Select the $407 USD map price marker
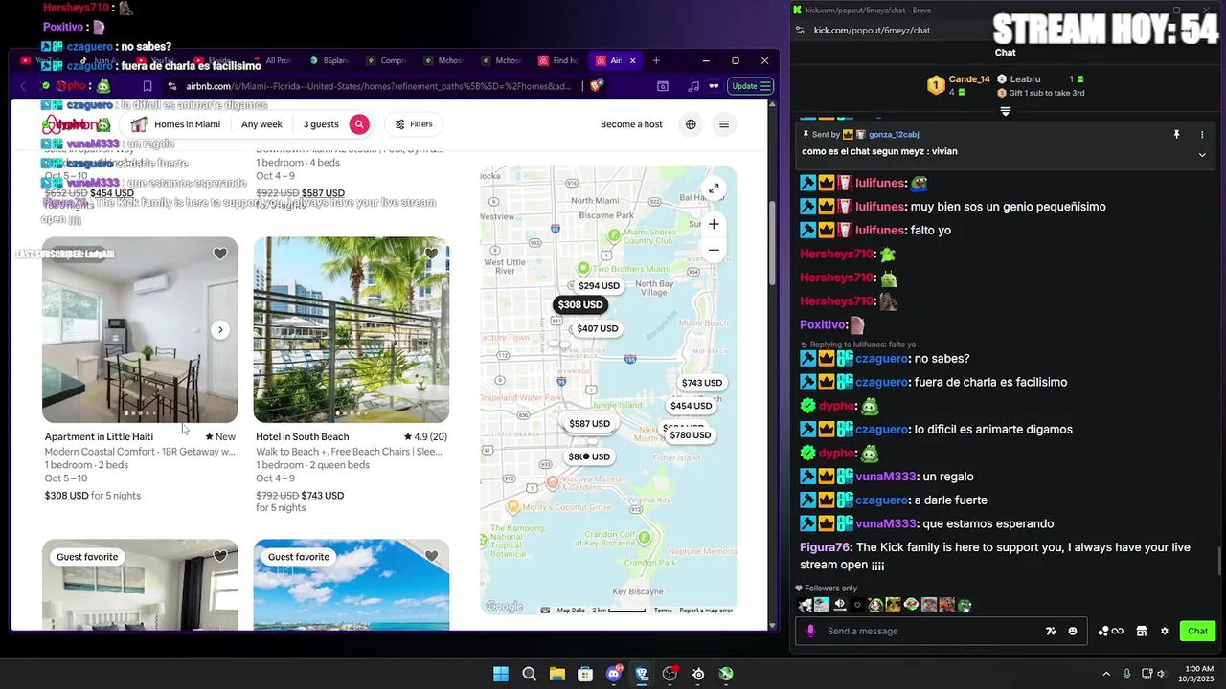Viewport: 1226px width, 689px height. click(598, 328)
